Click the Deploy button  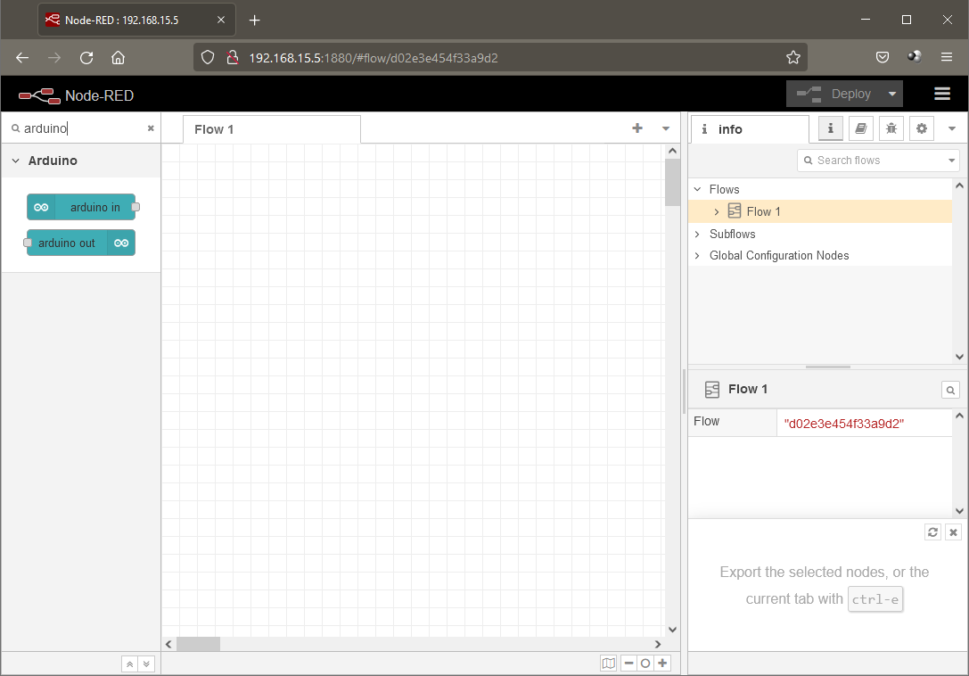pyautogui.click(x=834, y=94)
